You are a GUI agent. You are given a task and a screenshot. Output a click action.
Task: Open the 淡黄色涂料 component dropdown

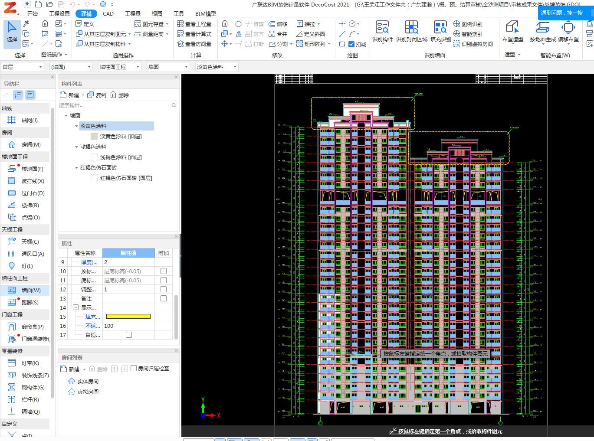[x=217, y=67]
